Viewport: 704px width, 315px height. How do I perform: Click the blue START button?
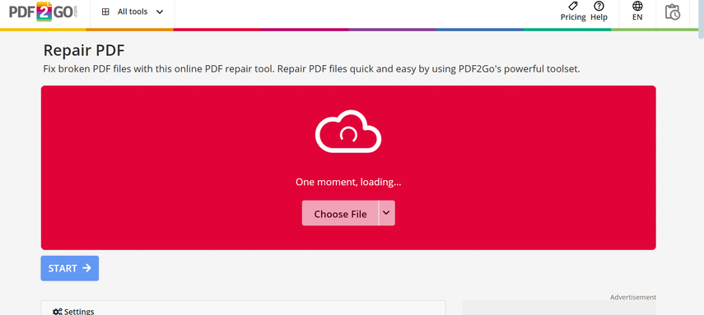(70, 268)
